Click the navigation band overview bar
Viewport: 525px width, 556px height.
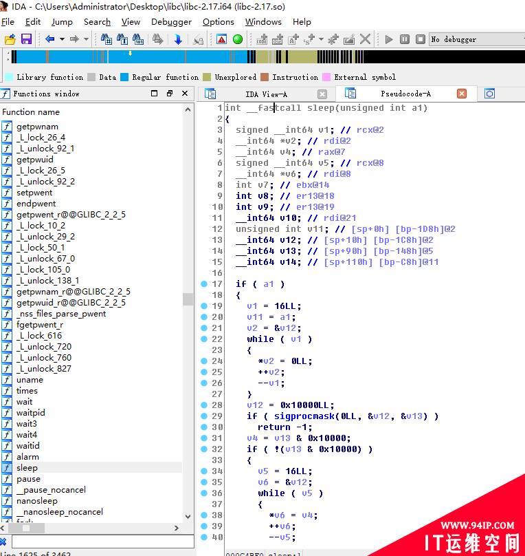click(x=267, y=56)
